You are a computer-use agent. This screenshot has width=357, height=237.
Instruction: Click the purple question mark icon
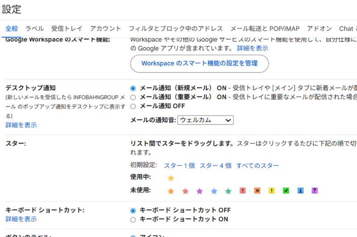tap(315, 191)
